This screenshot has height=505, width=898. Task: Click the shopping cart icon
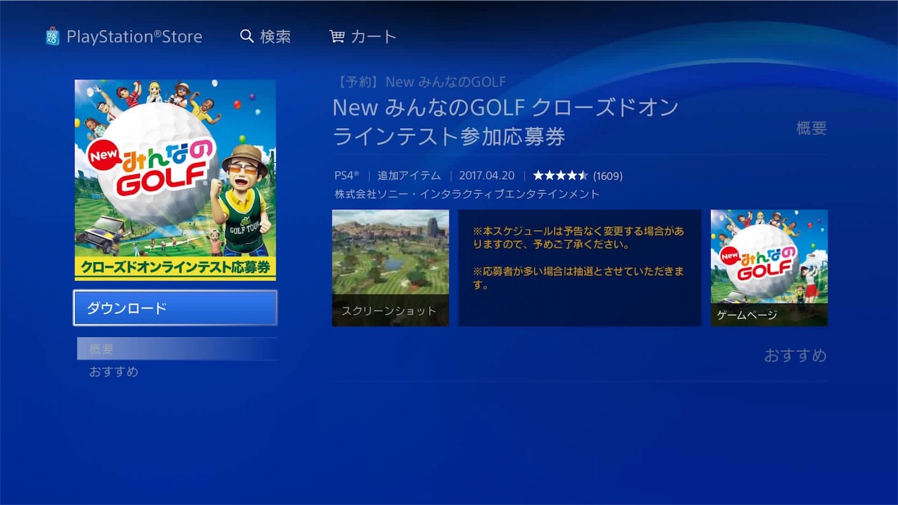[337, 37]
